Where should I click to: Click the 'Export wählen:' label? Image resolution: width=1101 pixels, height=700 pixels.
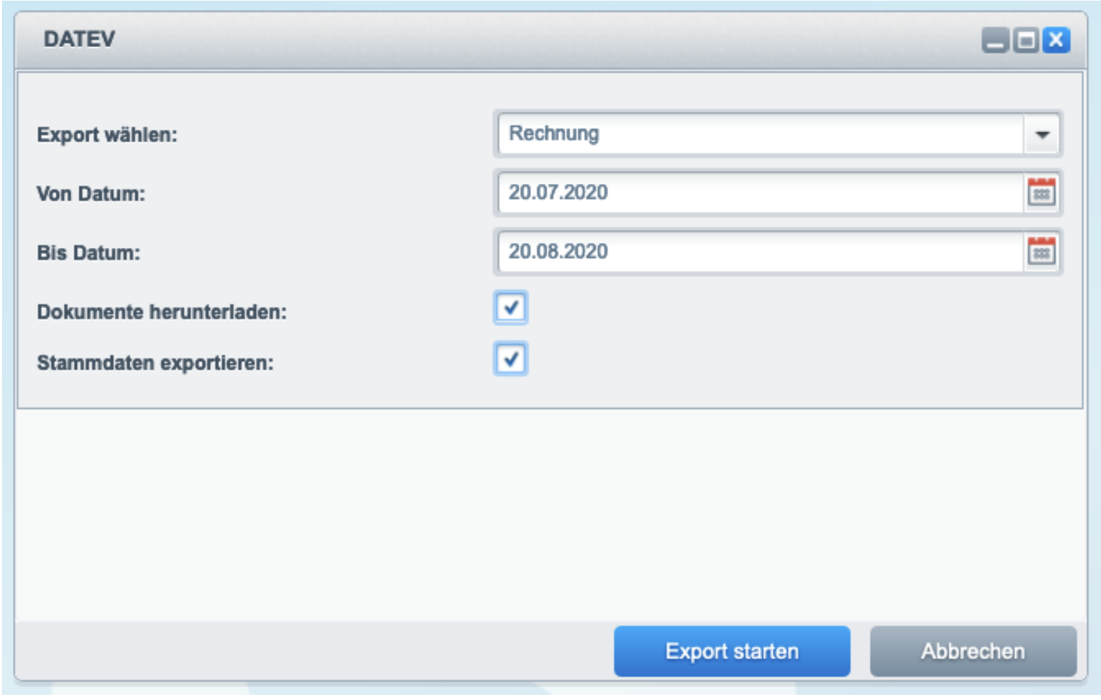(x=107, y=135)
